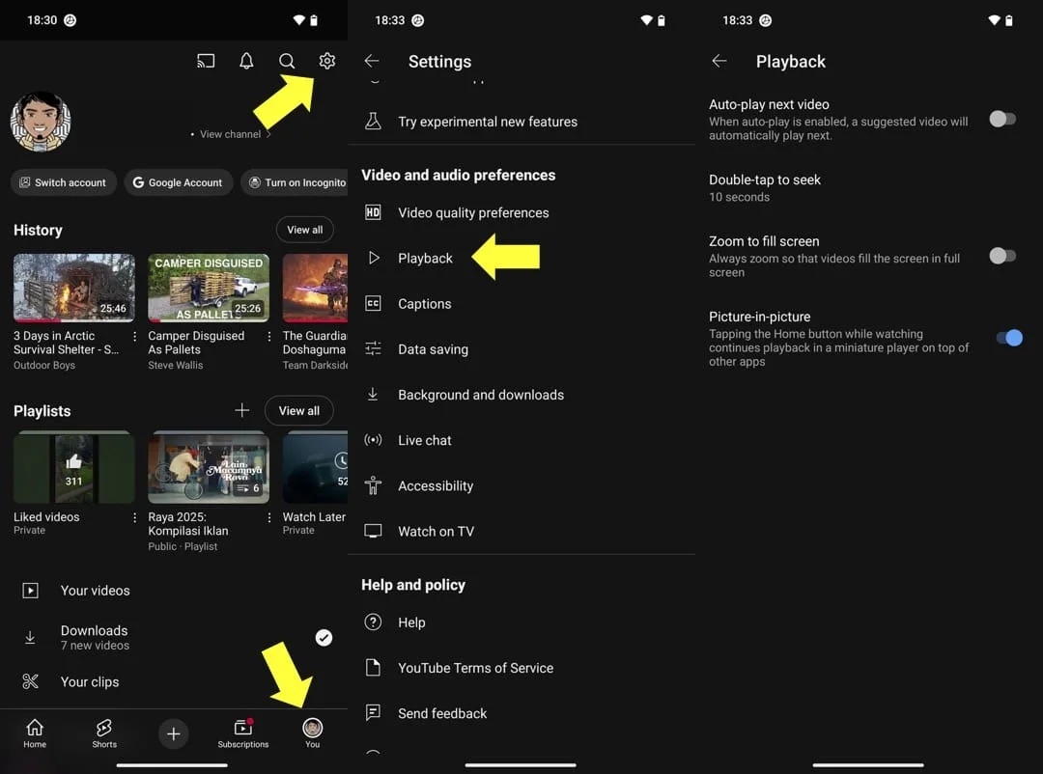Open Raya 2025 Kompilasi Iklan playlist thumbnail

(209, 467)
